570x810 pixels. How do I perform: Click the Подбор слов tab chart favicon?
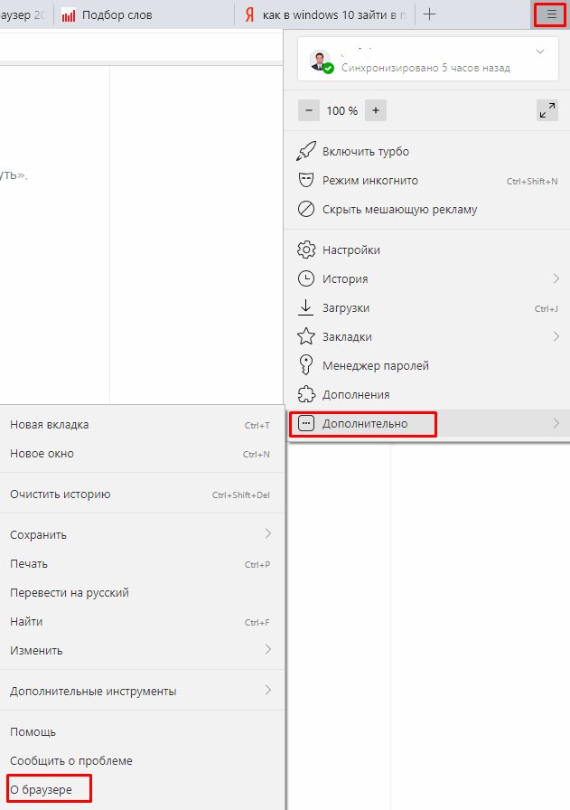(68, 15)
